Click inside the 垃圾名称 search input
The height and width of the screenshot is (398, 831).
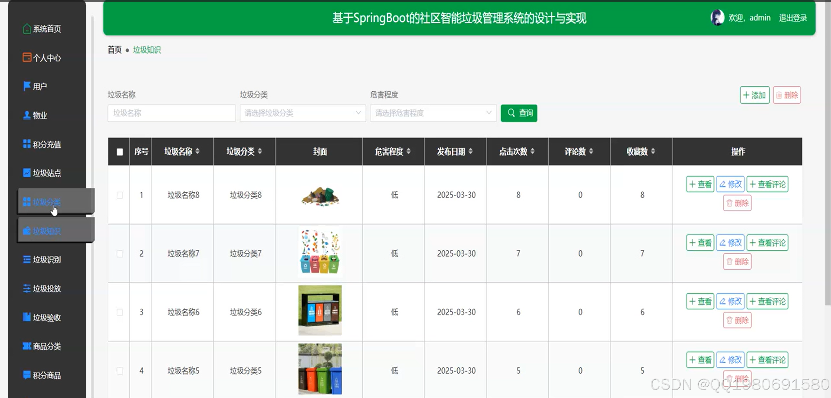coord(171,113)
